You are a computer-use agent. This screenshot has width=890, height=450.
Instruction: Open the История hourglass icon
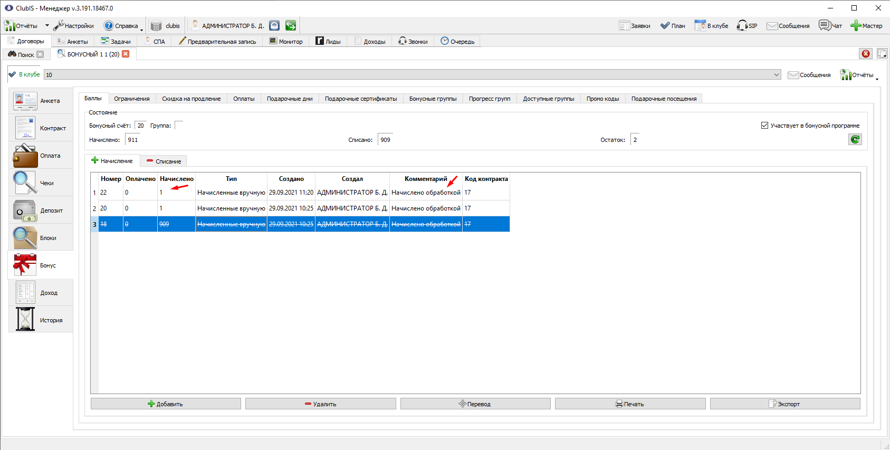click(x=25, y=320)
